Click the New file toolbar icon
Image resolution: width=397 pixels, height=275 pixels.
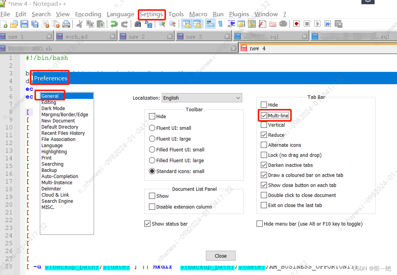coord(4,24)
